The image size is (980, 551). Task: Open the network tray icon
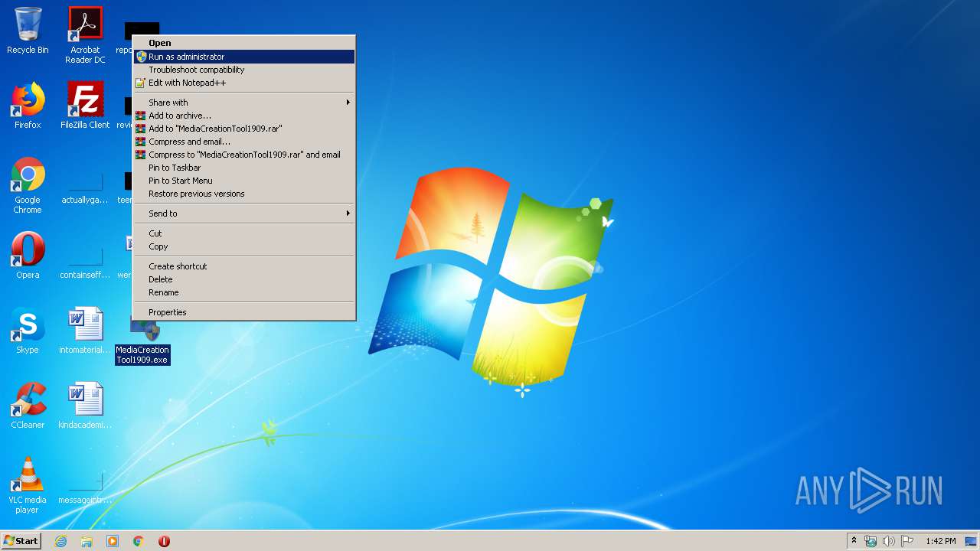coord(871,541)
